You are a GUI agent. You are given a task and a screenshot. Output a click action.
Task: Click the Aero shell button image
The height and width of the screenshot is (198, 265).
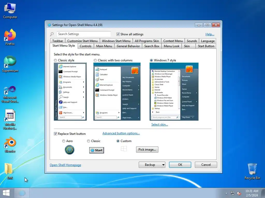pyautogui.click(x=69, y=150)
